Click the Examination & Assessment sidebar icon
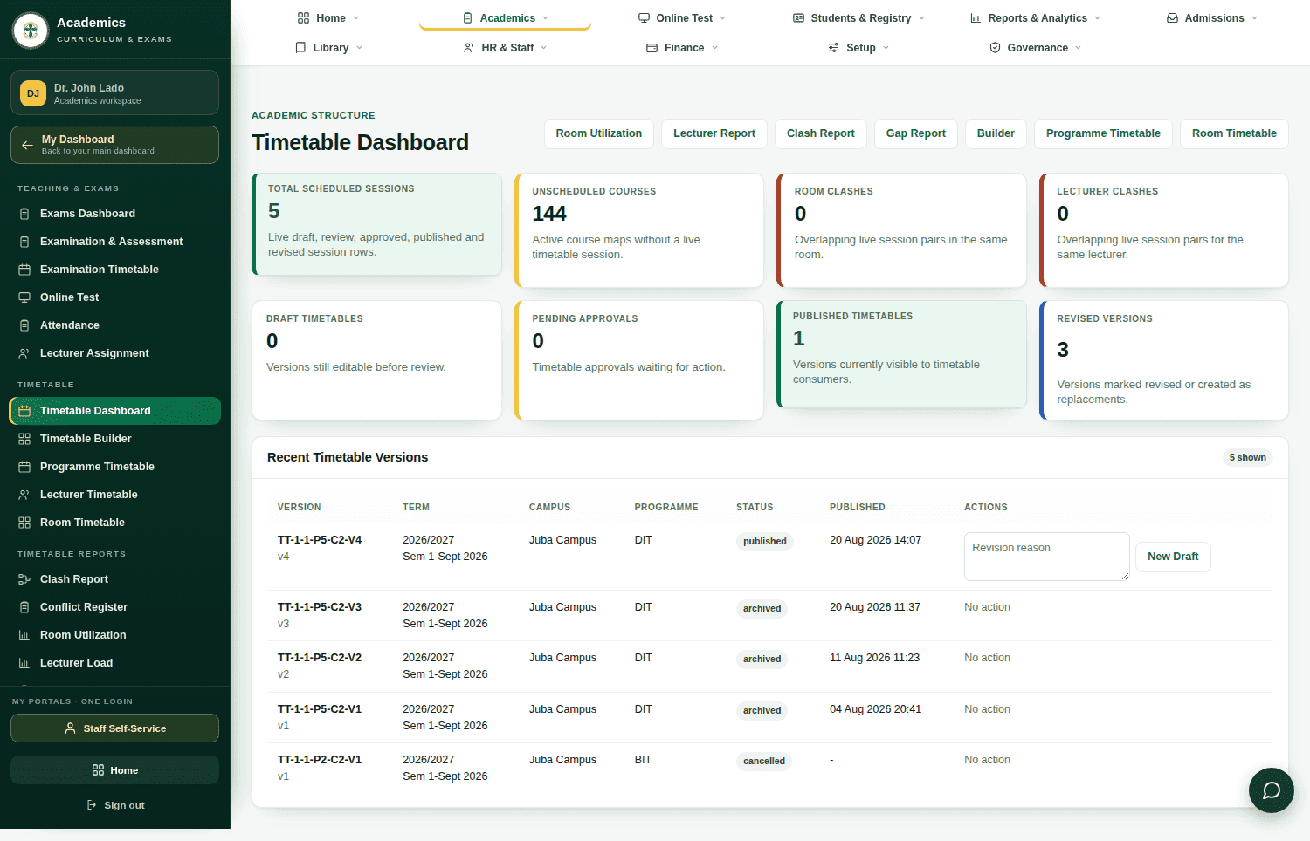1310x841 pixels. [x=24, y=242]
